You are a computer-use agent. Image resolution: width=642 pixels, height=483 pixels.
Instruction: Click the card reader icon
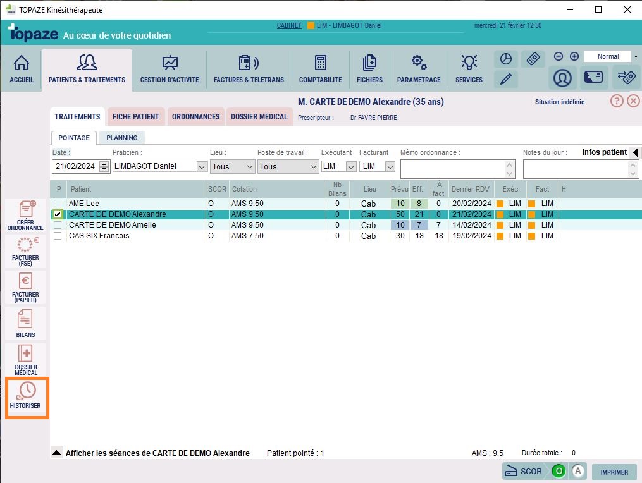tap(593, 77)
